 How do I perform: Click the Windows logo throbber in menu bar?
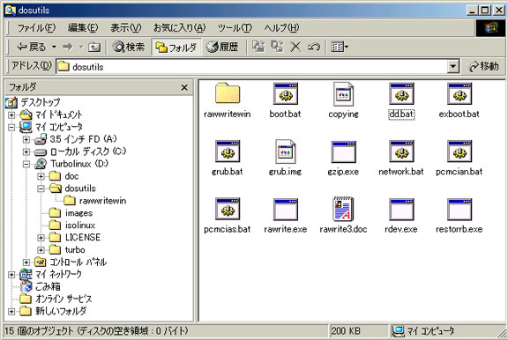coord(490,28)
